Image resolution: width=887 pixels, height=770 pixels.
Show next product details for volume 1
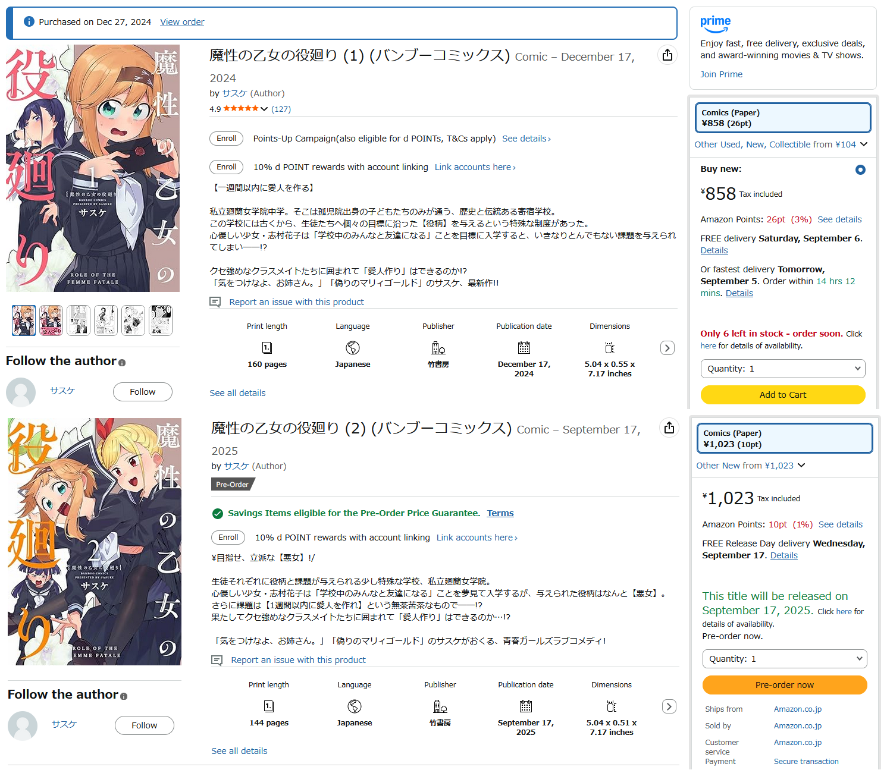(x=667, y=348)
